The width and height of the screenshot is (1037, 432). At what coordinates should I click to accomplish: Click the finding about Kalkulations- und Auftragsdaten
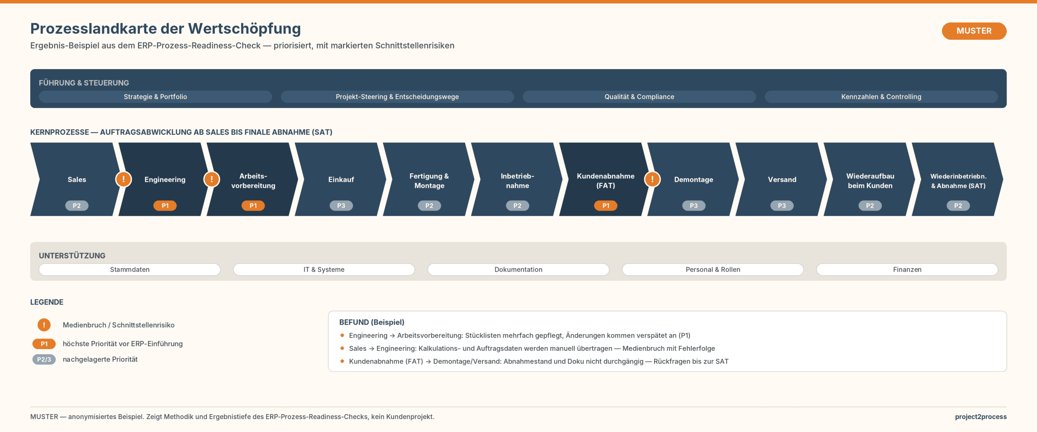tap(532, 349)
